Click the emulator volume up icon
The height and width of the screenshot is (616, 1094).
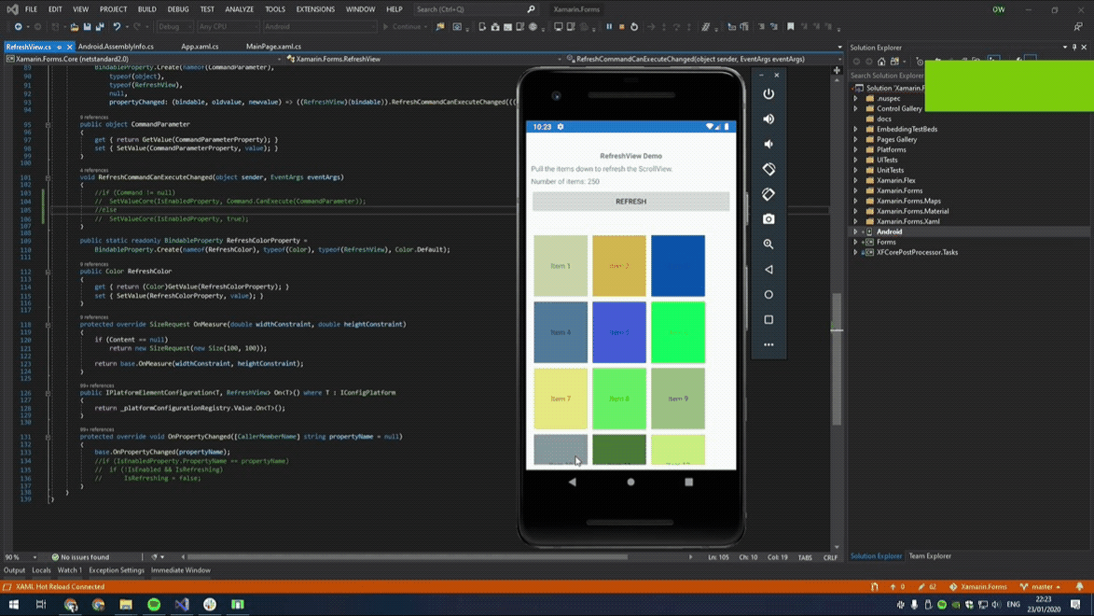point(769,119)
